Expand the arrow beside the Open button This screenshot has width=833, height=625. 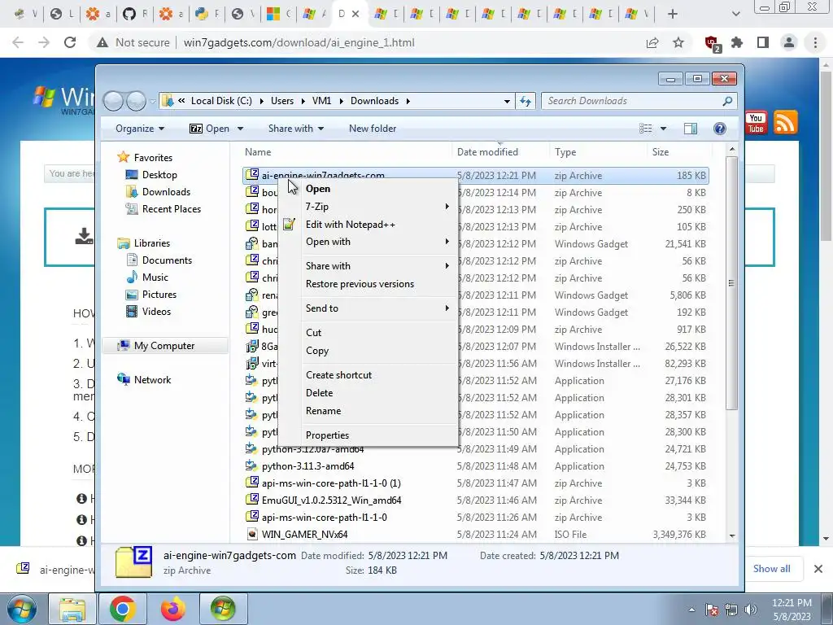point(240,129)
